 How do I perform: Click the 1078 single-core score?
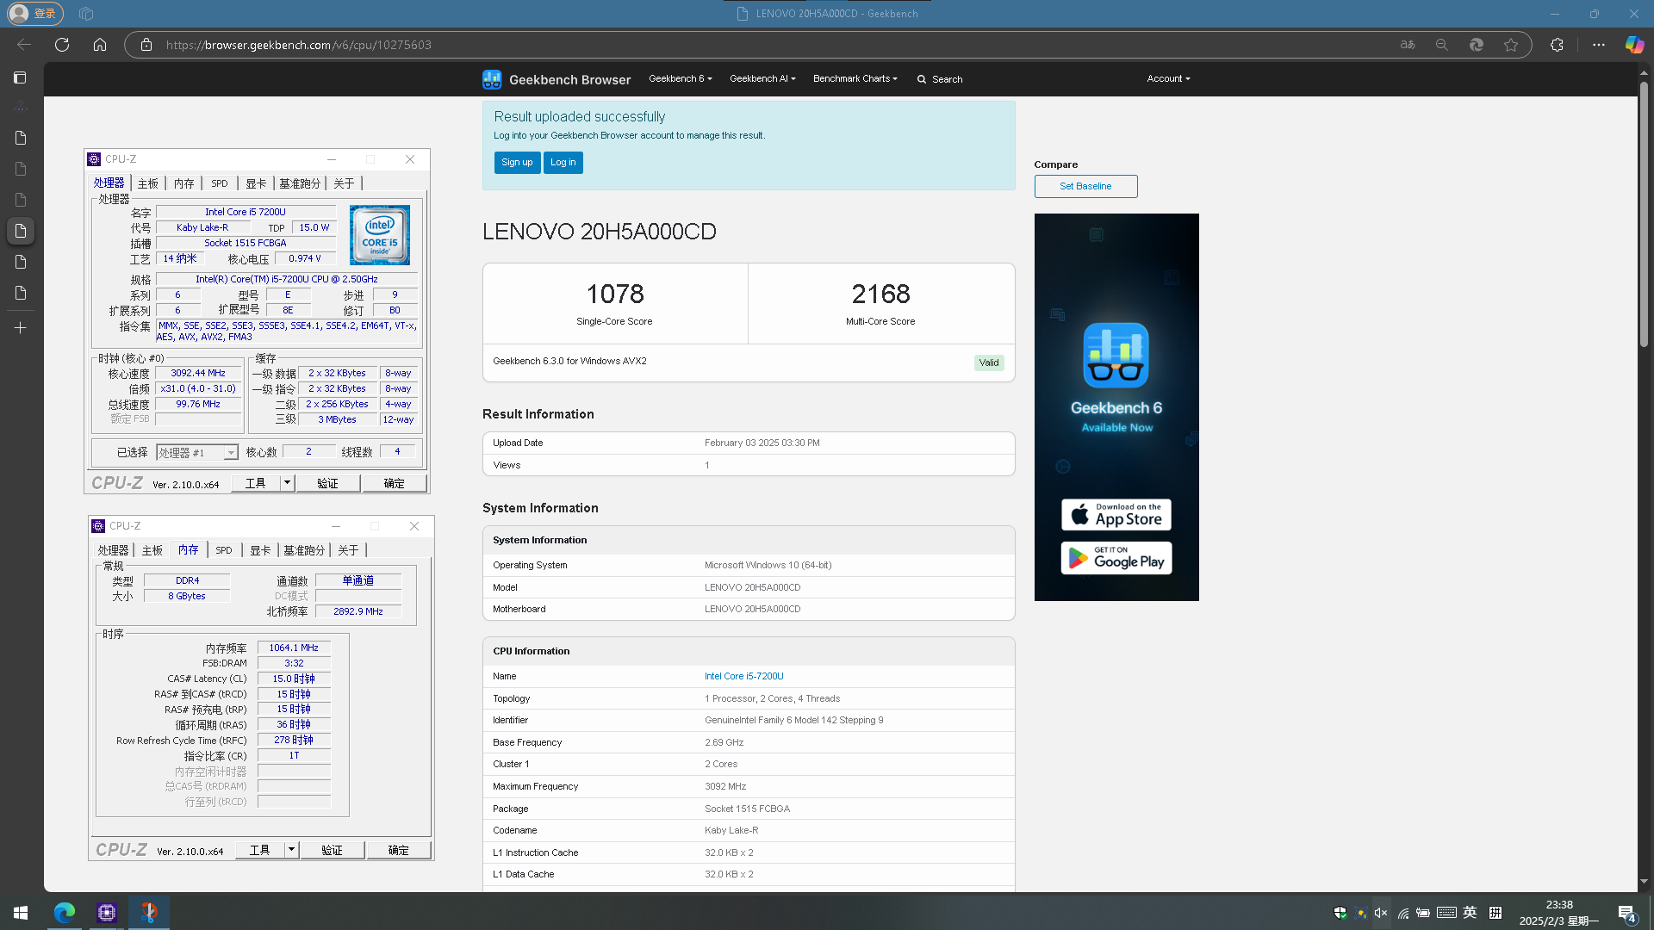pyautogui.click(x=615, y=294)
